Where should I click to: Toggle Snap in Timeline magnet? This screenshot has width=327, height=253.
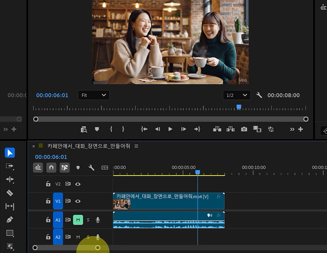tap(51, 168)
